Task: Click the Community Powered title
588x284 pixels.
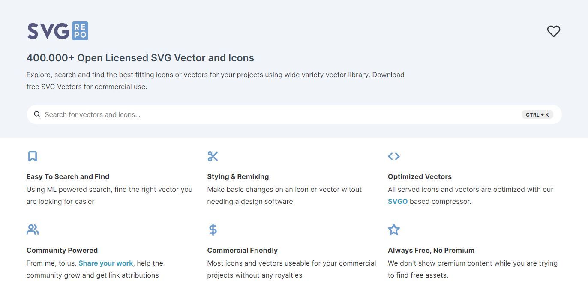Action: pos(62,250)
